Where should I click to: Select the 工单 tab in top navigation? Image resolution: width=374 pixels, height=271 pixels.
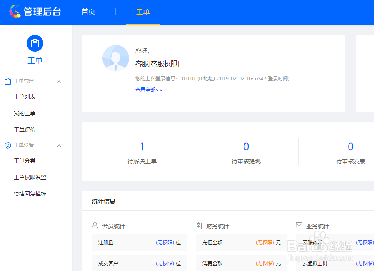point(143,12)
